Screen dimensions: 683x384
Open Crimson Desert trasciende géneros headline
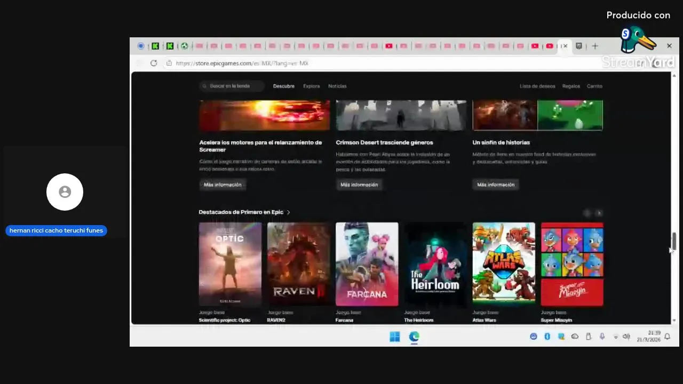pos(384,142)
